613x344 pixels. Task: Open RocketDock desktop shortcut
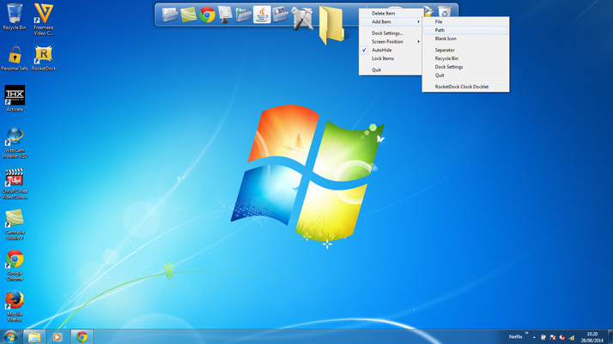coord(44,58)
